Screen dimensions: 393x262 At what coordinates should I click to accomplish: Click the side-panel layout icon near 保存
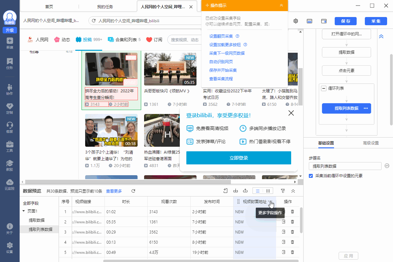click(324, 21)
